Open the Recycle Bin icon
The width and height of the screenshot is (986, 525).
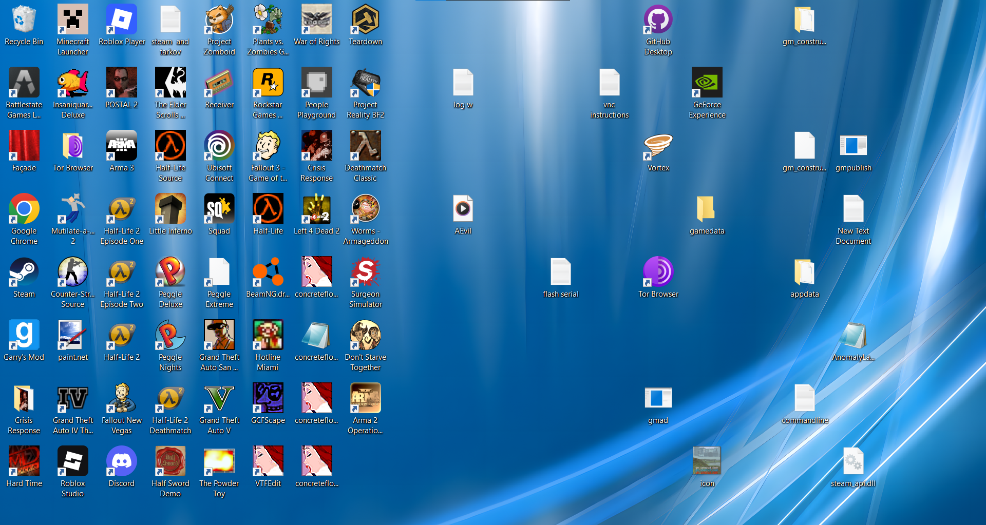coord(24,20)
